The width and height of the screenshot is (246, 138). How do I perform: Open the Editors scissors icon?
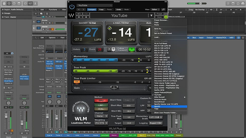(35, 3)
